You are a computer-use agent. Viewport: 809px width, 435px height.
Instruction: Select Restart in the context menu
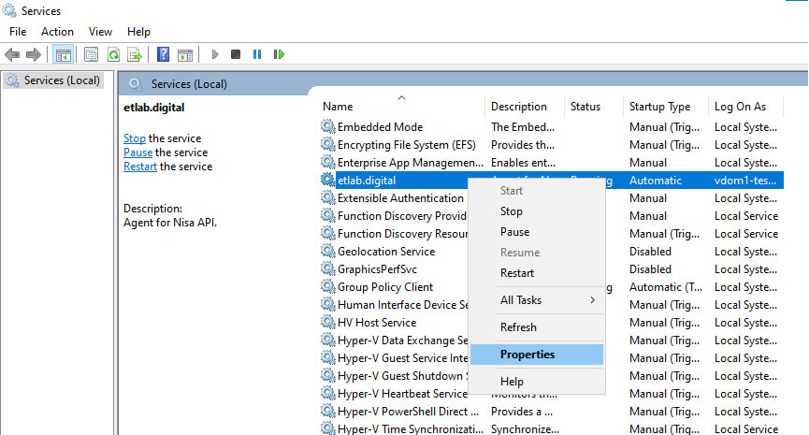[517, 273]
